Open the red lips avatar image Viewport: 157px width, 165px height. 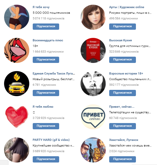click(x=17, y=50)
